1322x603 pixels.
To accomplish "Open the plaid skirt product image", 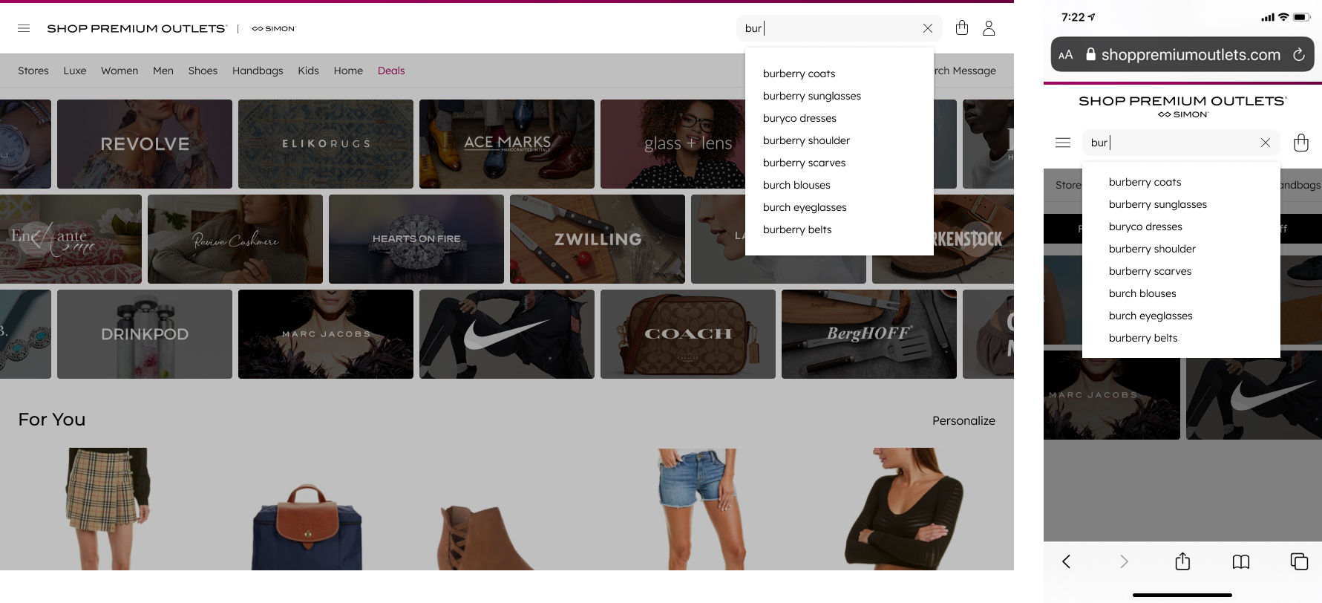I will click(108, 509).
